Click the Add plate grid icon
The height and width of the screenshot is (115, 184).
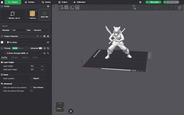point(66,7)
